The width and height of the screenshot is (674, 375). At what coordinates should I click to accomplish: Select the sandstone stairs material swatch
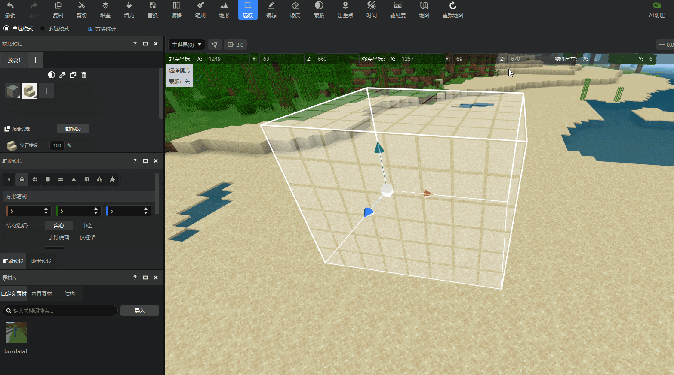point(30,91)
